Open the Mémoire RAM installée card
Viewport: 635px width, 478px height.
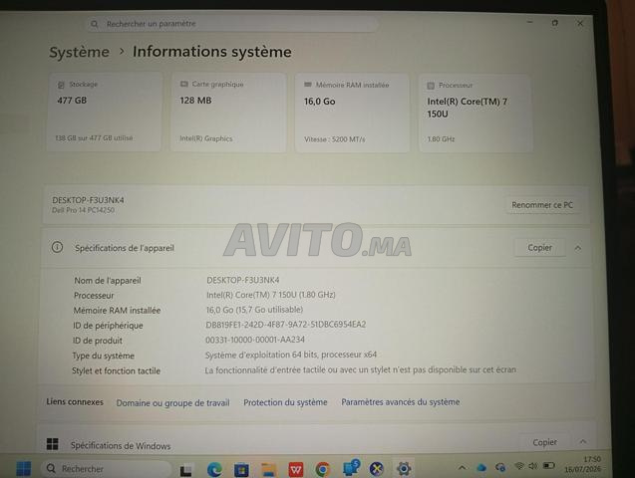[352, 113]
